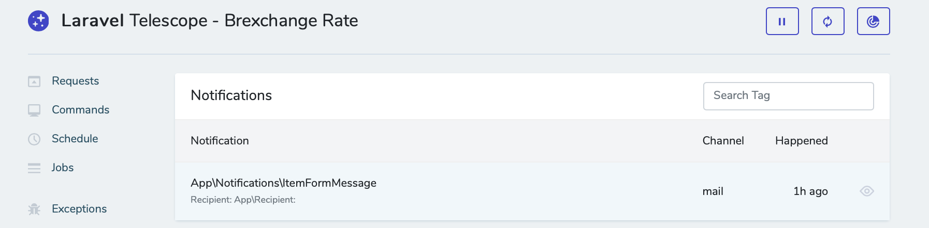Screen dimensions: 929x228
Task: Open the Schedule page
Action: click(x=75, y=139)
